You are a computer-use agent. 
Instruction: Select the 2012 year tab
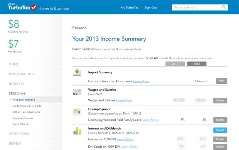pyautogui.click(x=175, y=64)
